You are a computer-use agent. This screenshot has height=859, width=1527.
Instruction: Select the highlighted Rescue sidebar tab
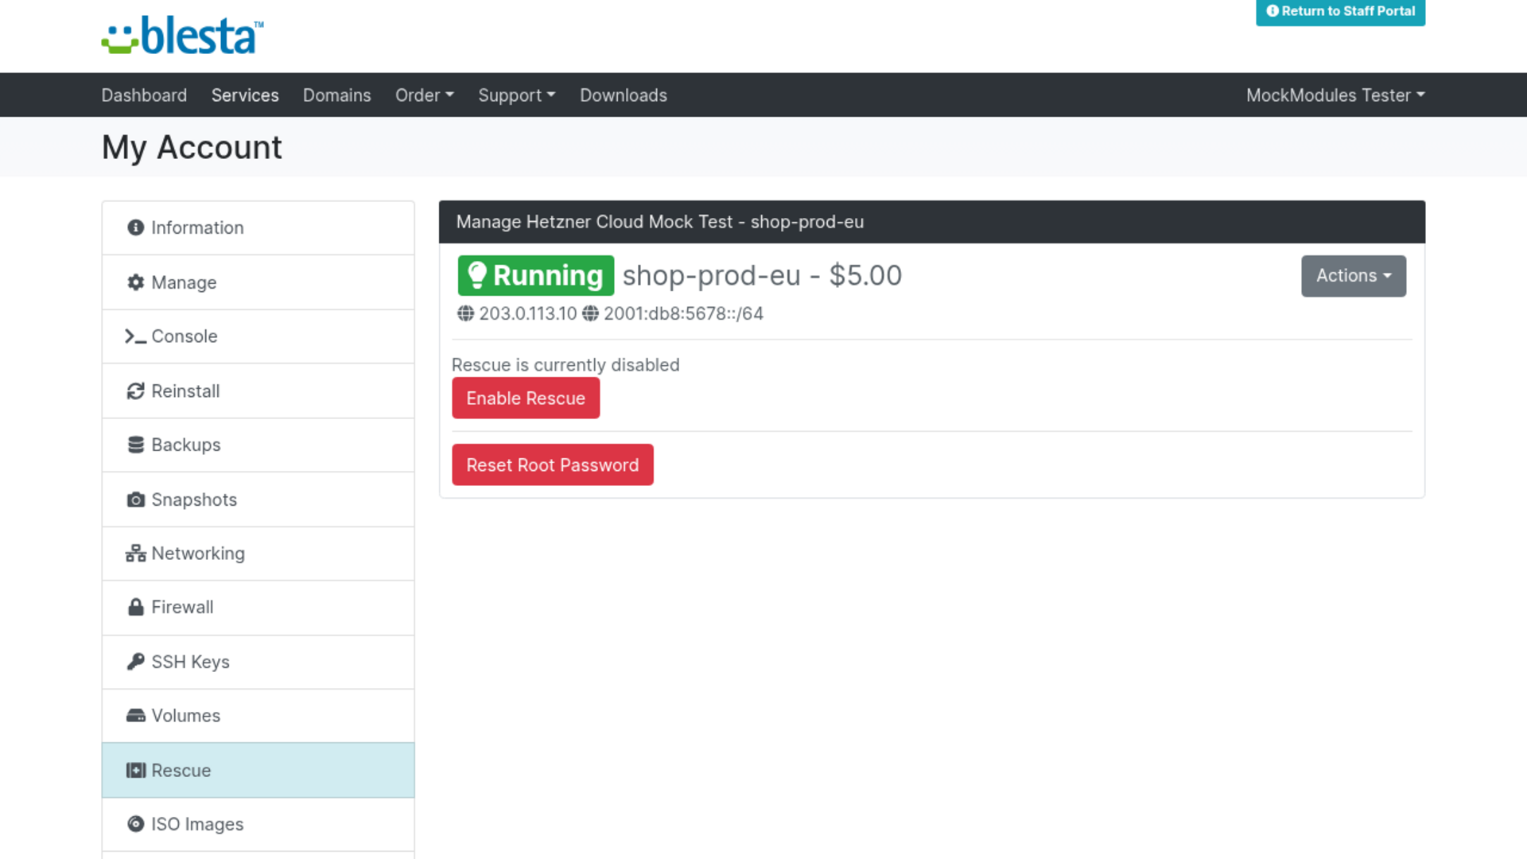tap(258, 770)
